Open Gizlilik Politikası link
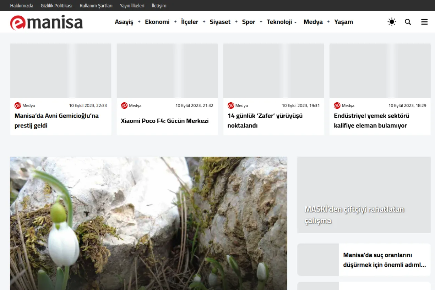 coord(56,5)
